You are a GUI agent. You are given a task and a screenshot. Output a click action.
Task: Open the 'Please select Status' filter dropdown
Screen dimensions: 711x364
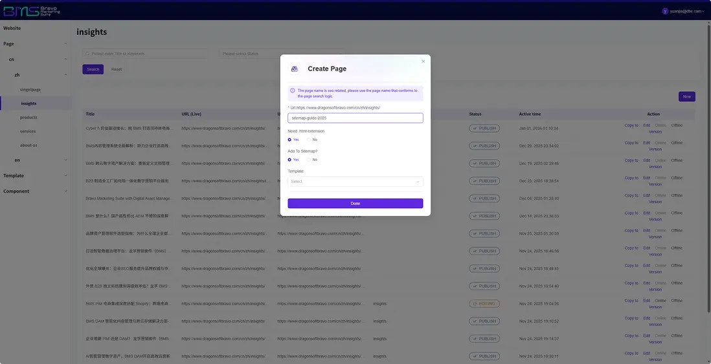tap(281, 54)
